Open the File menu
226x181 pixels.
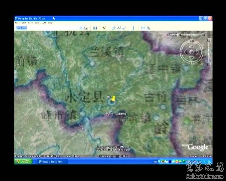tap(17, 23)
